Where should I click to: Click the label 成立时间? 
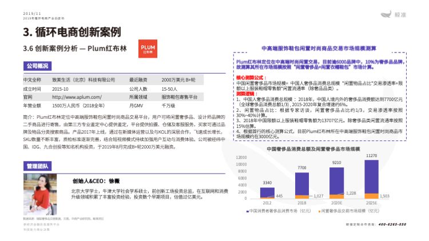(x=32, y=89)
